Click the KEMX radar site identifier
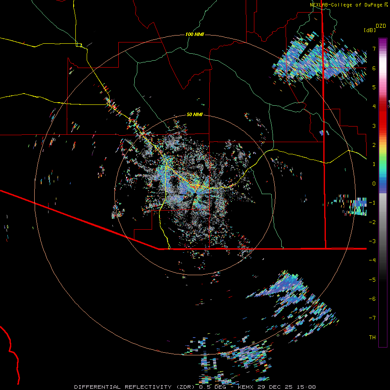The height and width of the screenshot is (390, 390). point(246,387)
